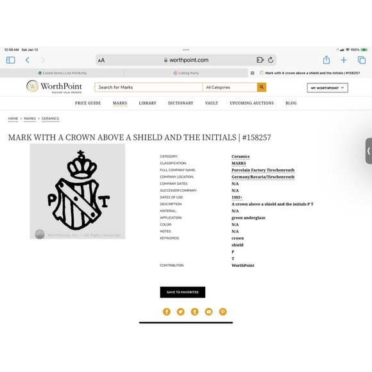372x372 pixels.
Task: Open the AA reader view menu
Action: 101,60
